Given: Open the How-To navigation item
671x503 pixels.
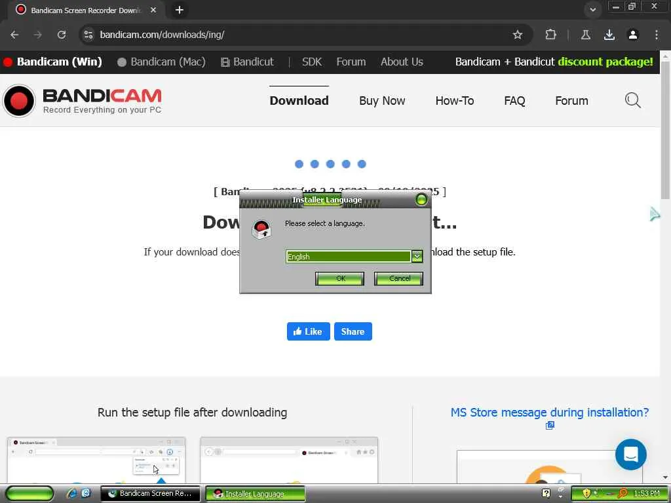Looking at the screenshot, I should [455, 101].
